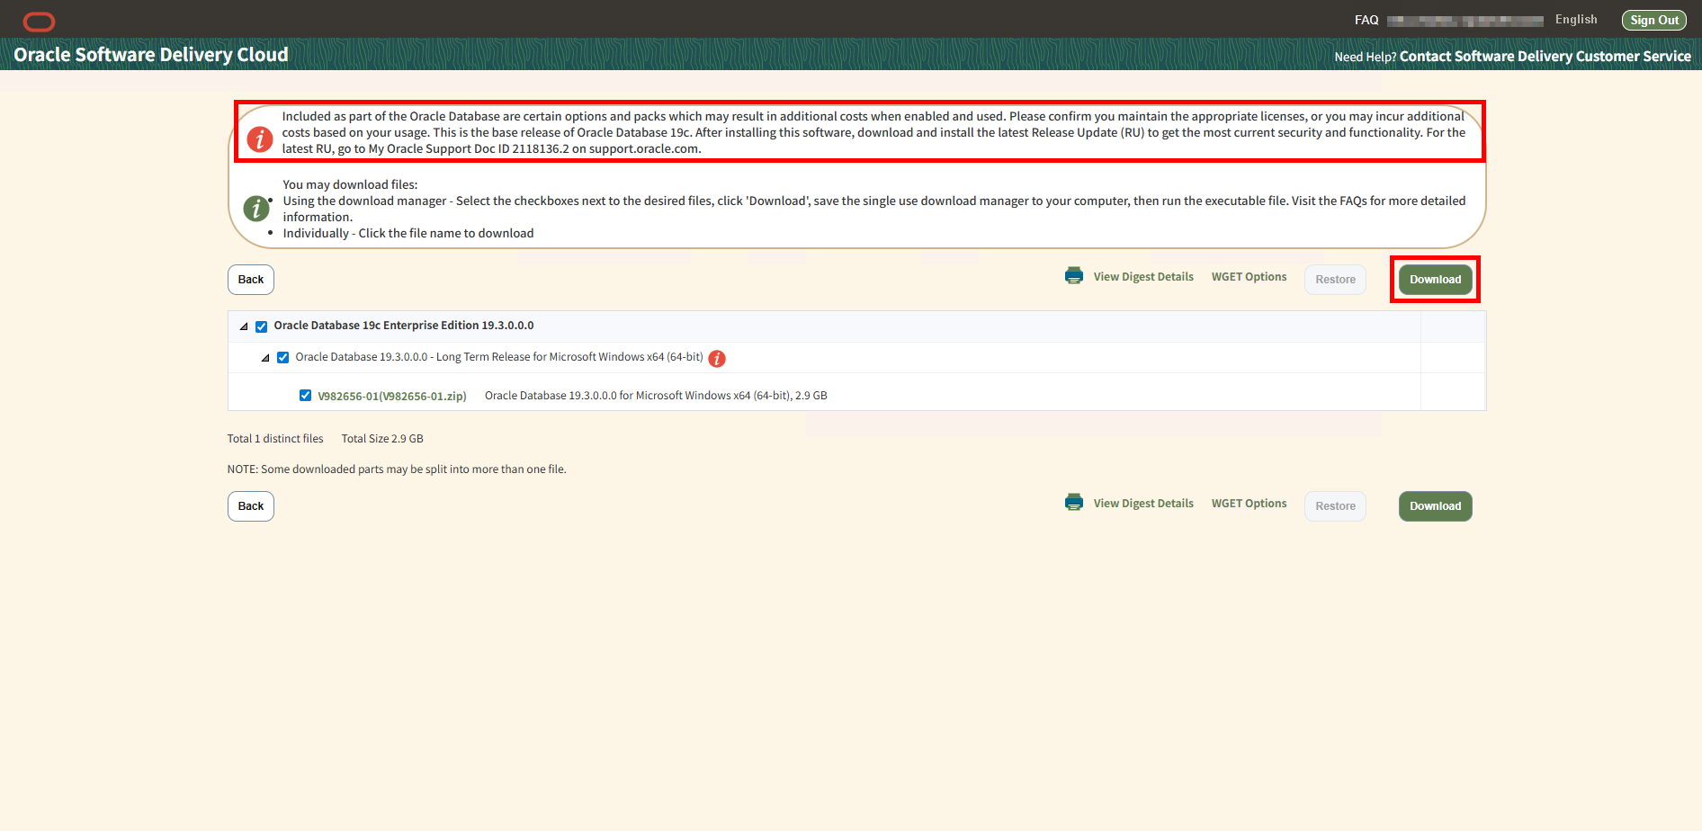Click the 'You may download files:' heading text
The width and height of the screenshot is (1702, 831).
[x=350, y=184]
